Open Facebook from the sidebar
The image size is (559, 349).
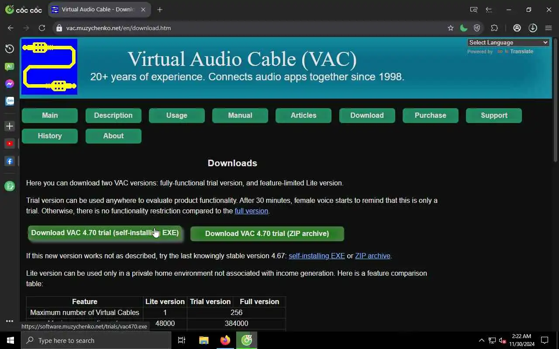click(10, 161)
